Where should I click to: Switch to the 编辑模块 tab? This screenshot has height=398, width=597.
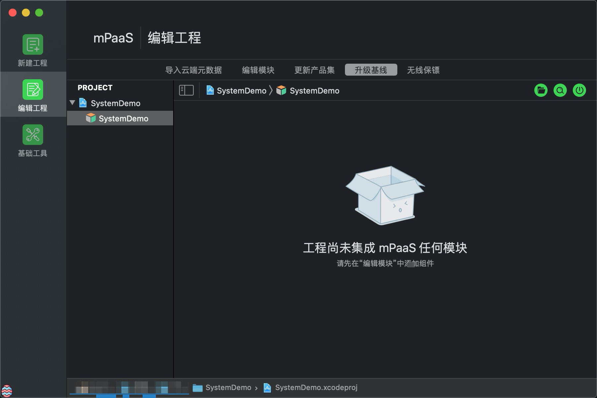click(258, 70)
